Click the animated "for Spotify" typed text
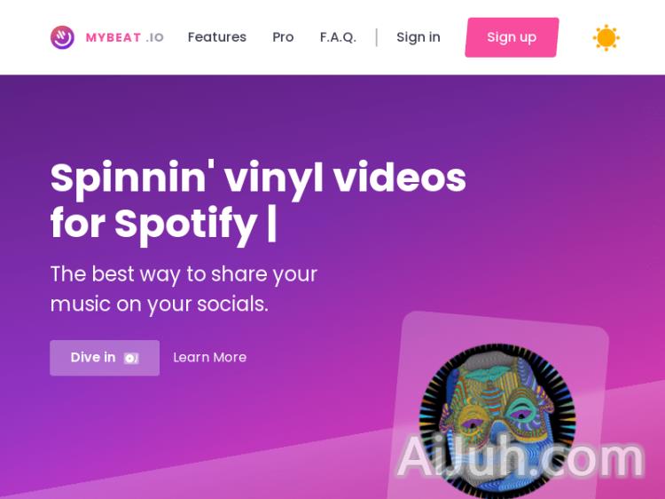This screenshot has width=665, height=499. pos(153,225)
